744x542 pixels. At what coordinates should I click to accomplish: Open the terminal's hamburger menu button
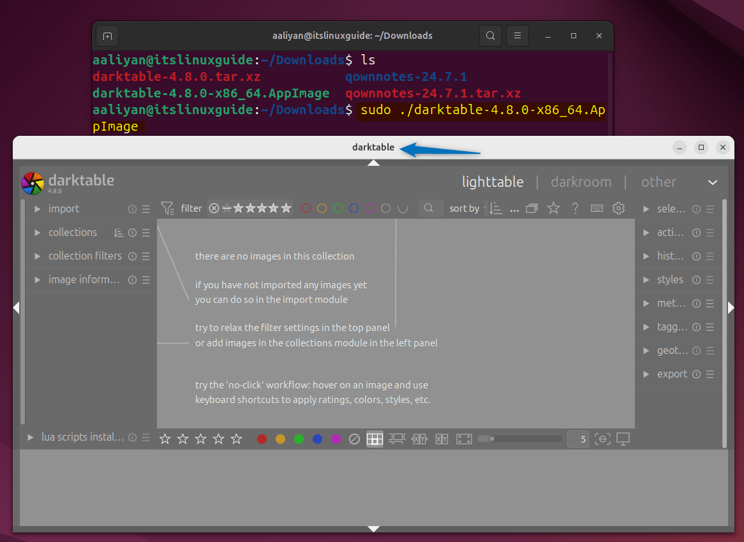click(517, 36)
